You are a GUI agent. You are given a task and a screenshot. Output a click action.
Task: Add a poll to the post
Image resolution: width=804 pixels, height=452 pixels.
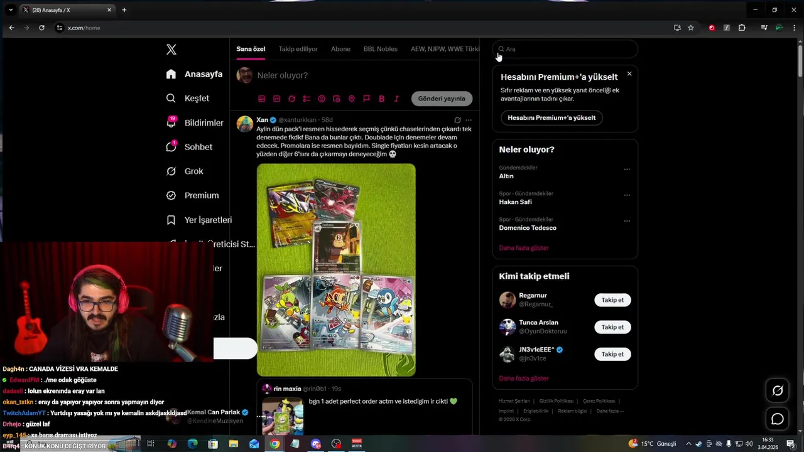307,99
